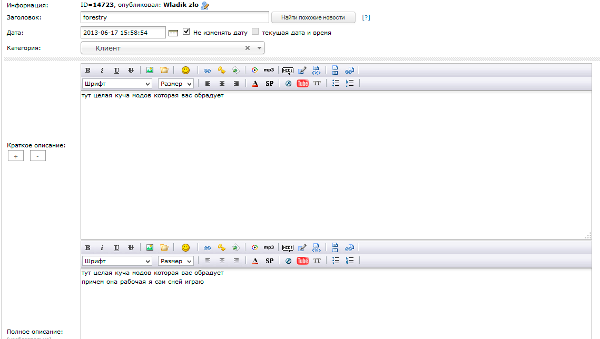
Task: Open the 'Шрифт' font dropdown in short description
Action: coord(117,83)
